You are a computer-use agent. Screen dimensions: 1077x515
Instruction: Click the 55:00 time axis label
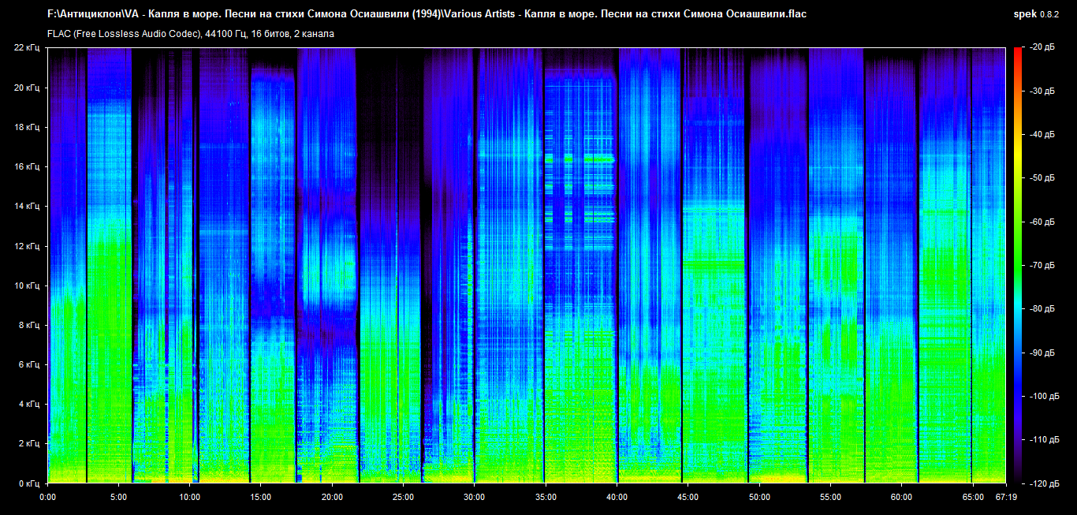click(830, 497)
